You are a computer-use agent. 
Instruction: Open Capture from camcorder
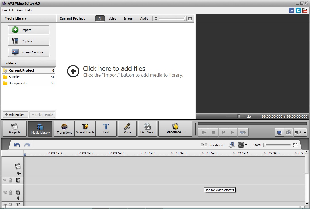29,41
